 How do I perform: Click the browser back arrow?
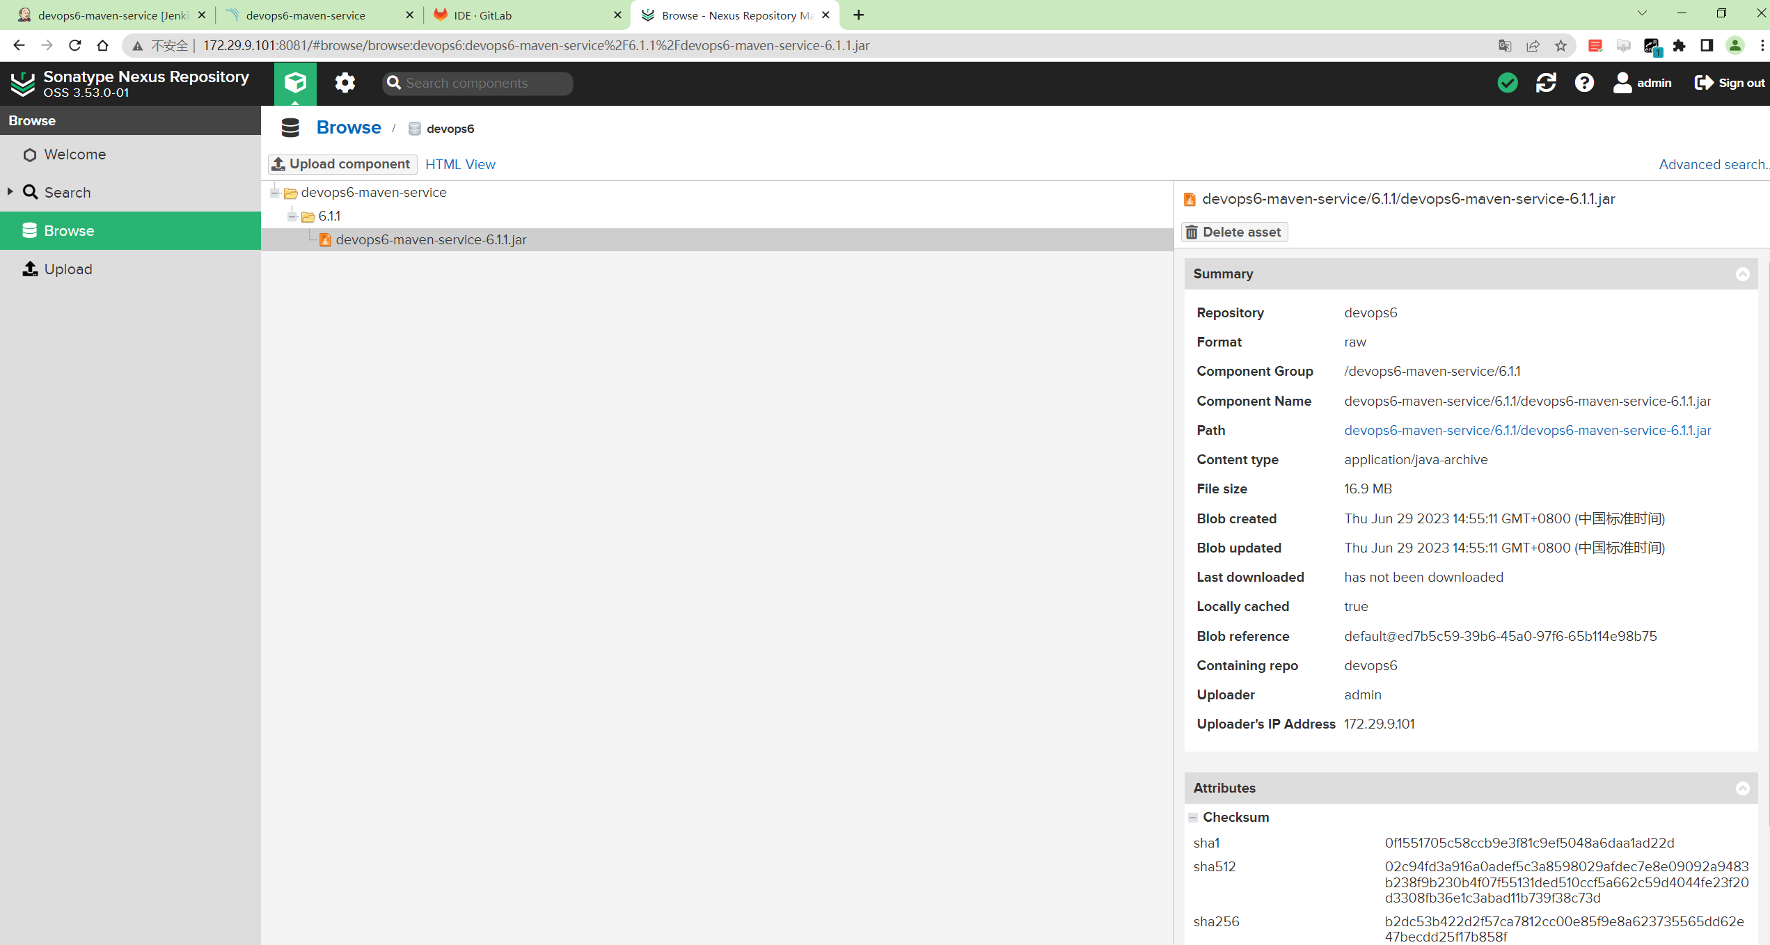pos(19,45)
